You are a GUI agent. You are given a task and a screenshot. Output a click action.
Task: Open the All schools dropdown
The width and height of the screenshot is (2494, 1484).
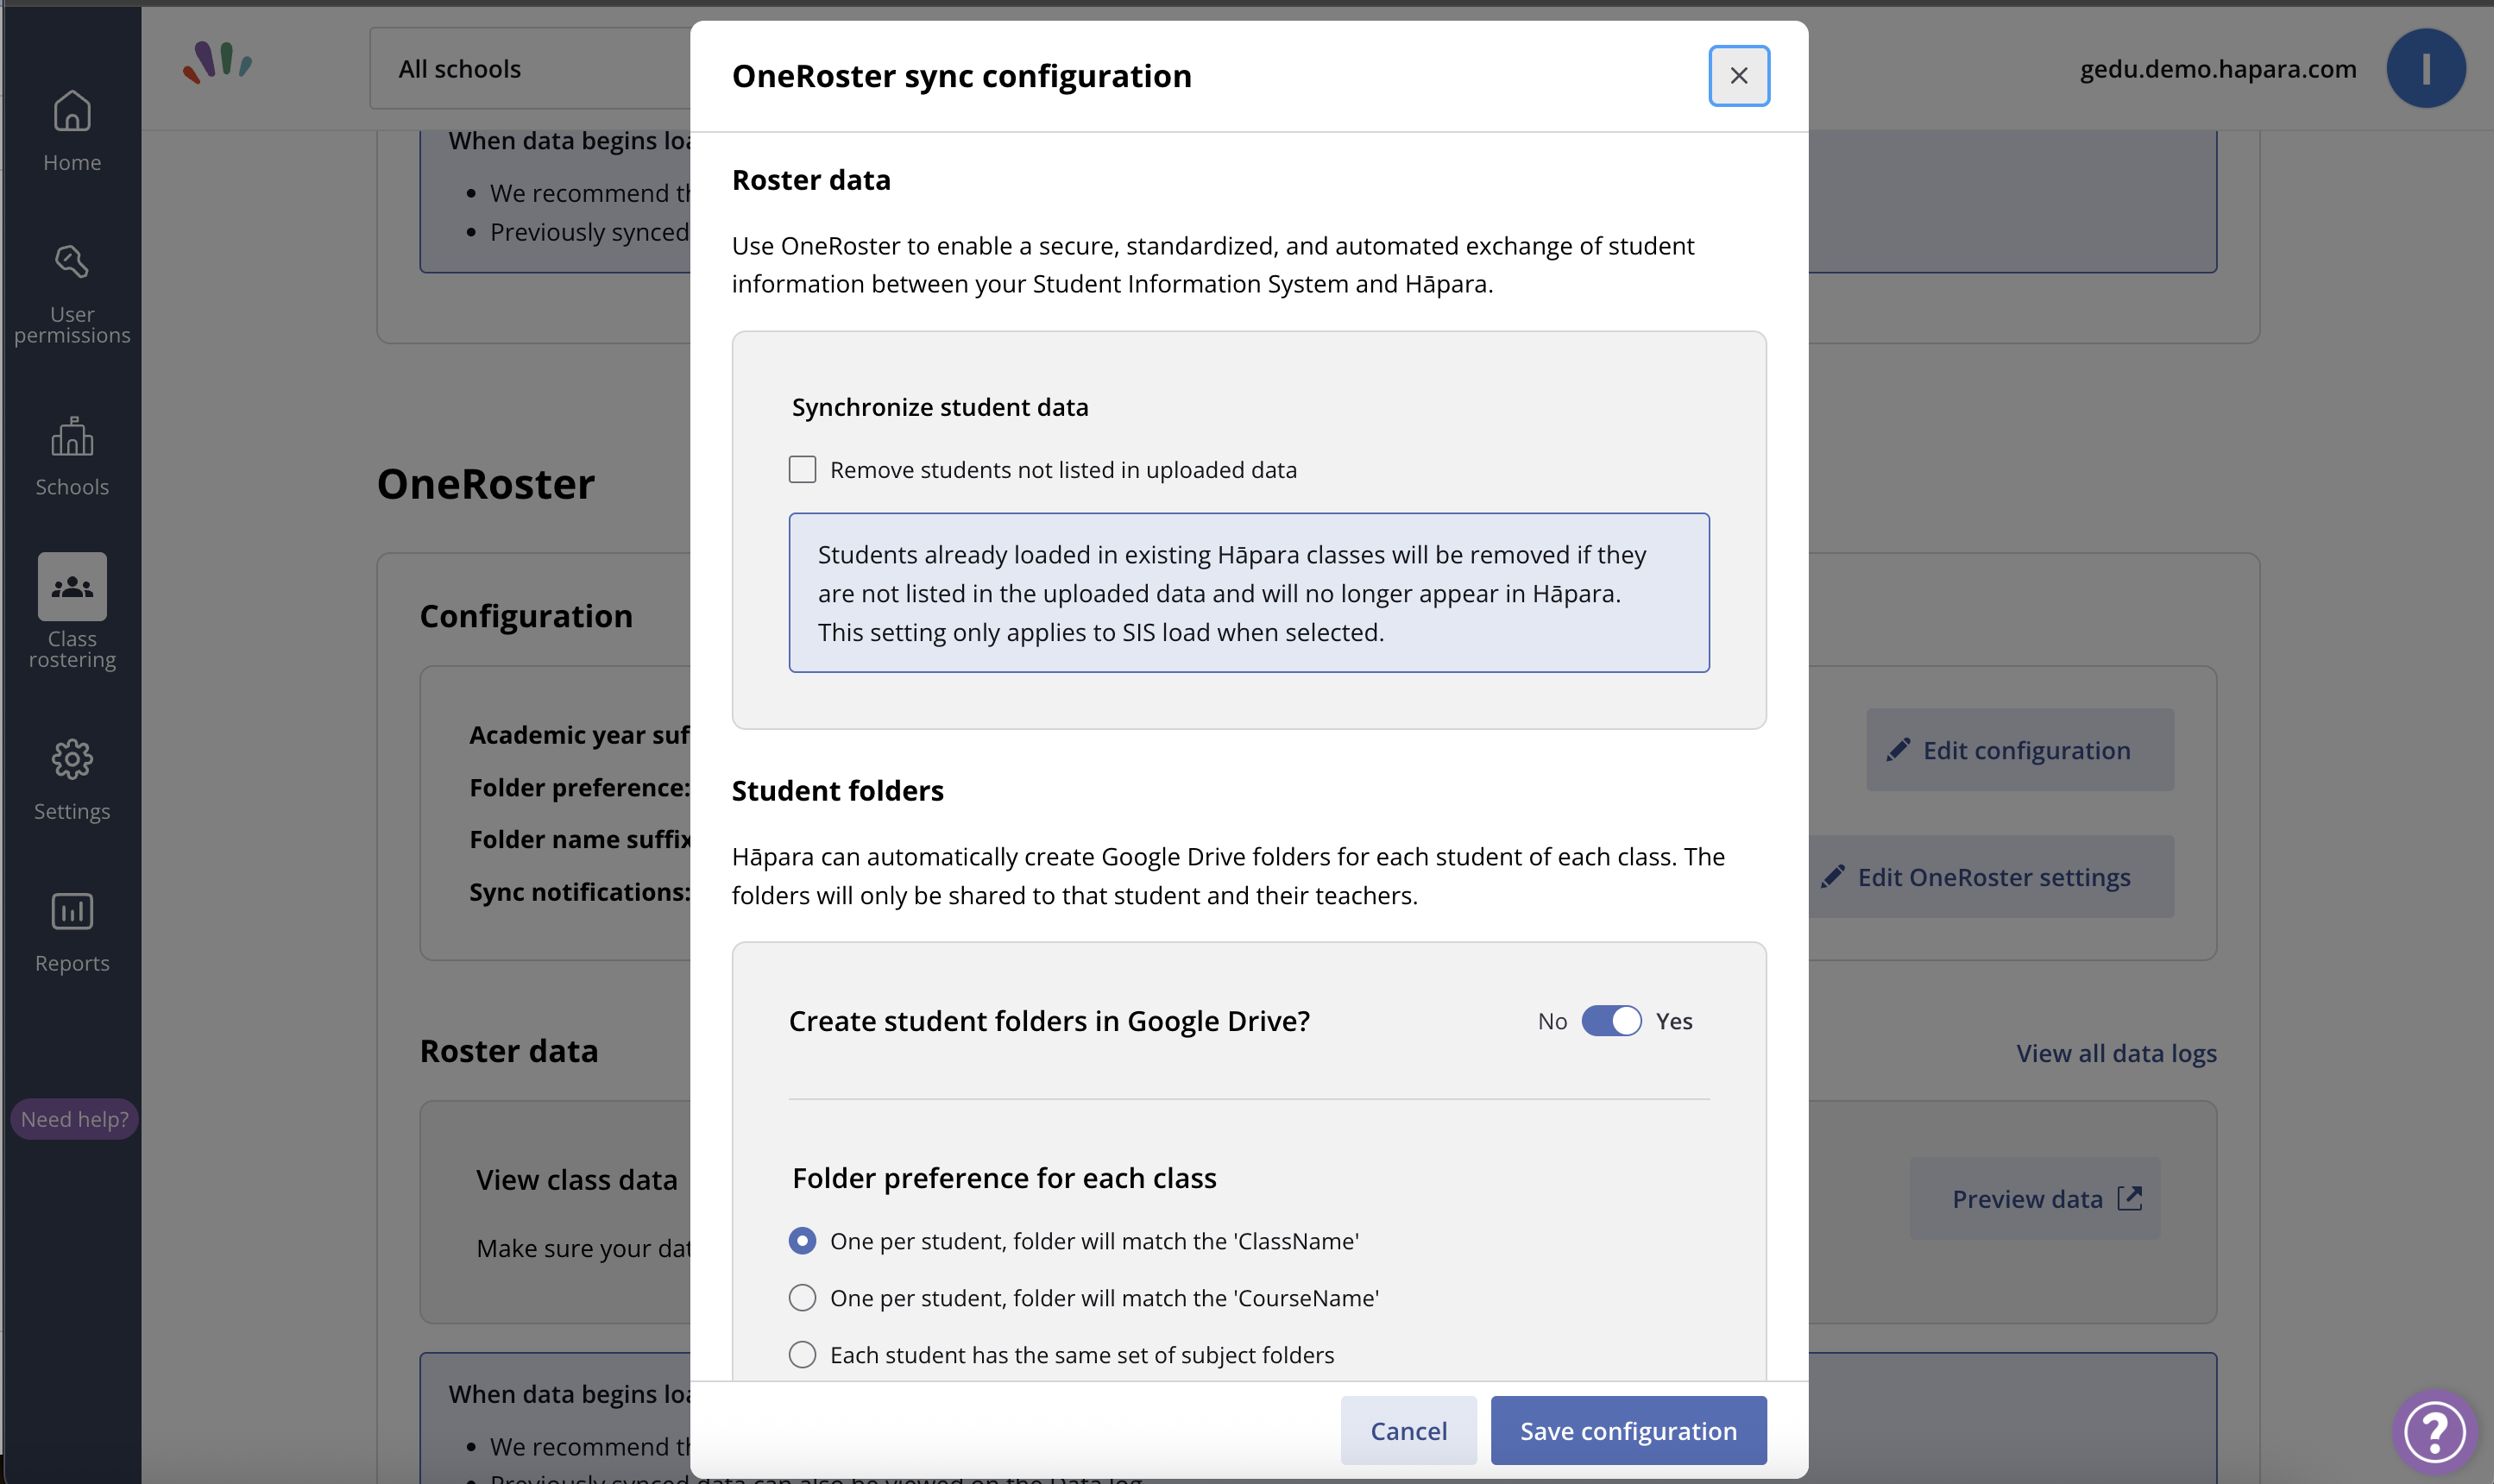[530, 68]
